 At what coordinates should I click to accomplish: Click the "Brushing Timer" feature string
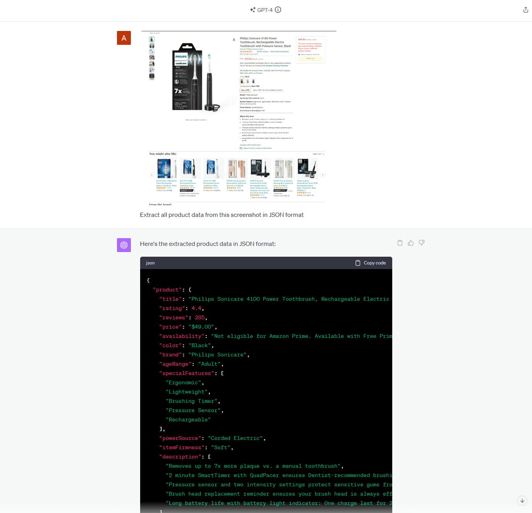(x=192, y=401)
